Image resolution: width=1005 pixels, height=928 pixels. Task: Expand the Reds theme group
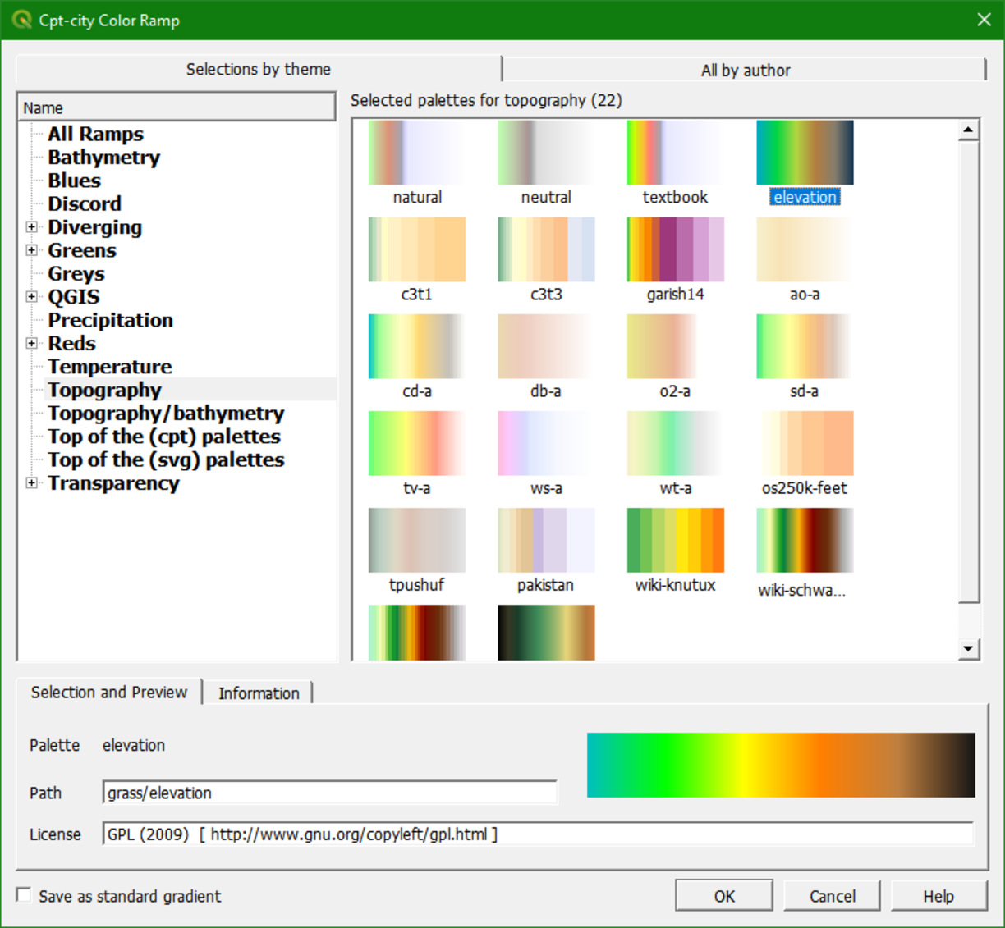click(x=31, y=344)
